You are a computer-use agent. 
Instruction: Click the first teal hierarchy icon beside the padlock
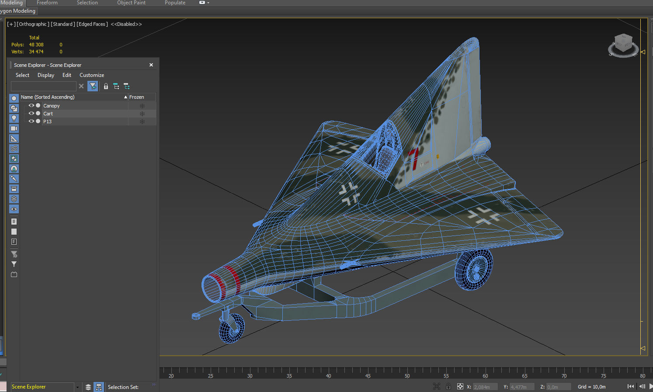(116, 86)
